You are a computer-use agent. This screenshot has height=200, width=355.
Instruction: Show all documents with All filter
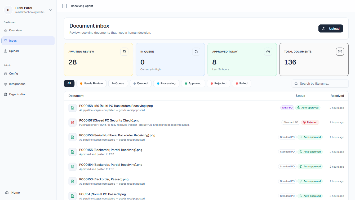coord(69,84)
